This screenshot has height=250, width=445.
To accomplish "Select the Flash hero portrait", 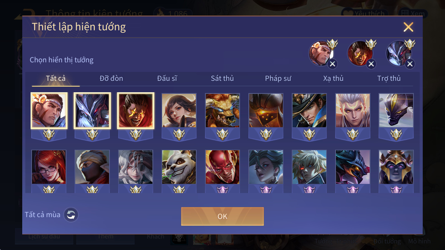I will pyautogui.click(x=222, y=167).
